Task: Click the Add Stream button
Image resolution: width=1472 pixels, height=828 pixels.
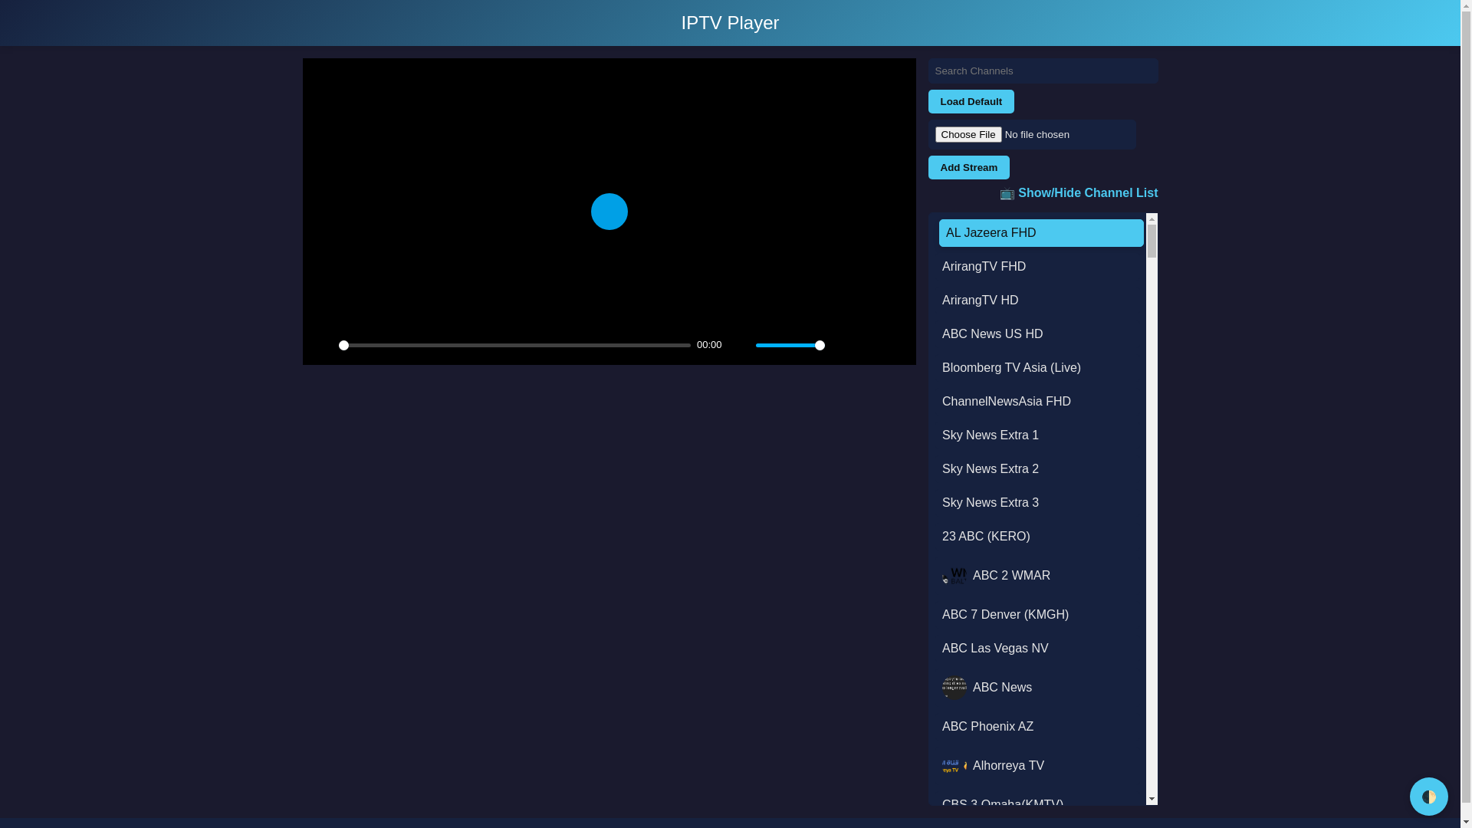Action: (968, 168)
